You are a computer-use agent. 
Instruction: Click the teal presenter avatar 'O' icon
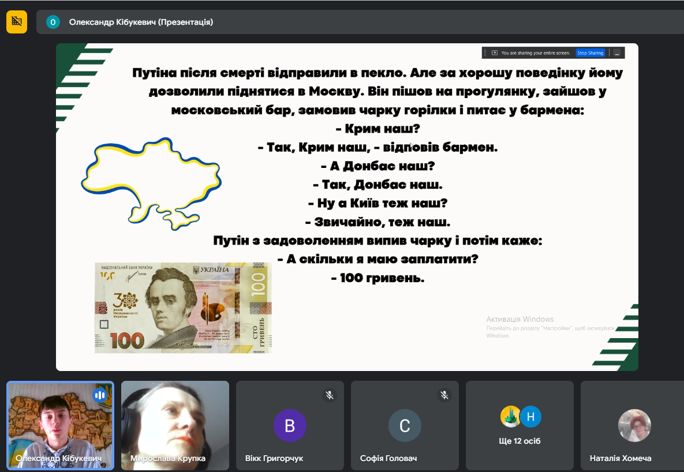tap(53, 22)
